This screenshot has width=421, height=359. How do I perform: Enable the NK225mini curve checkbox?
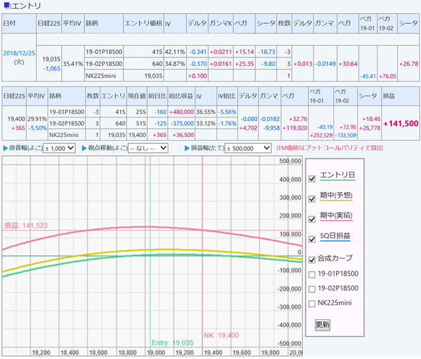tap(312, 304)
